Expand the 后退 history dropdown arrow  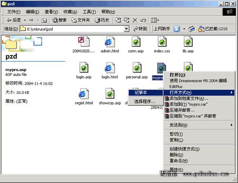[x=25, y=20]
